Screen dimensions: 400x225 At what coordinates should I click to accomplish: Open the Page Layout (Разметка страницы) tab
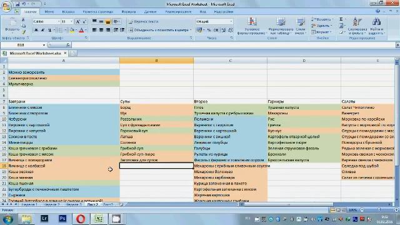[98, 12]
